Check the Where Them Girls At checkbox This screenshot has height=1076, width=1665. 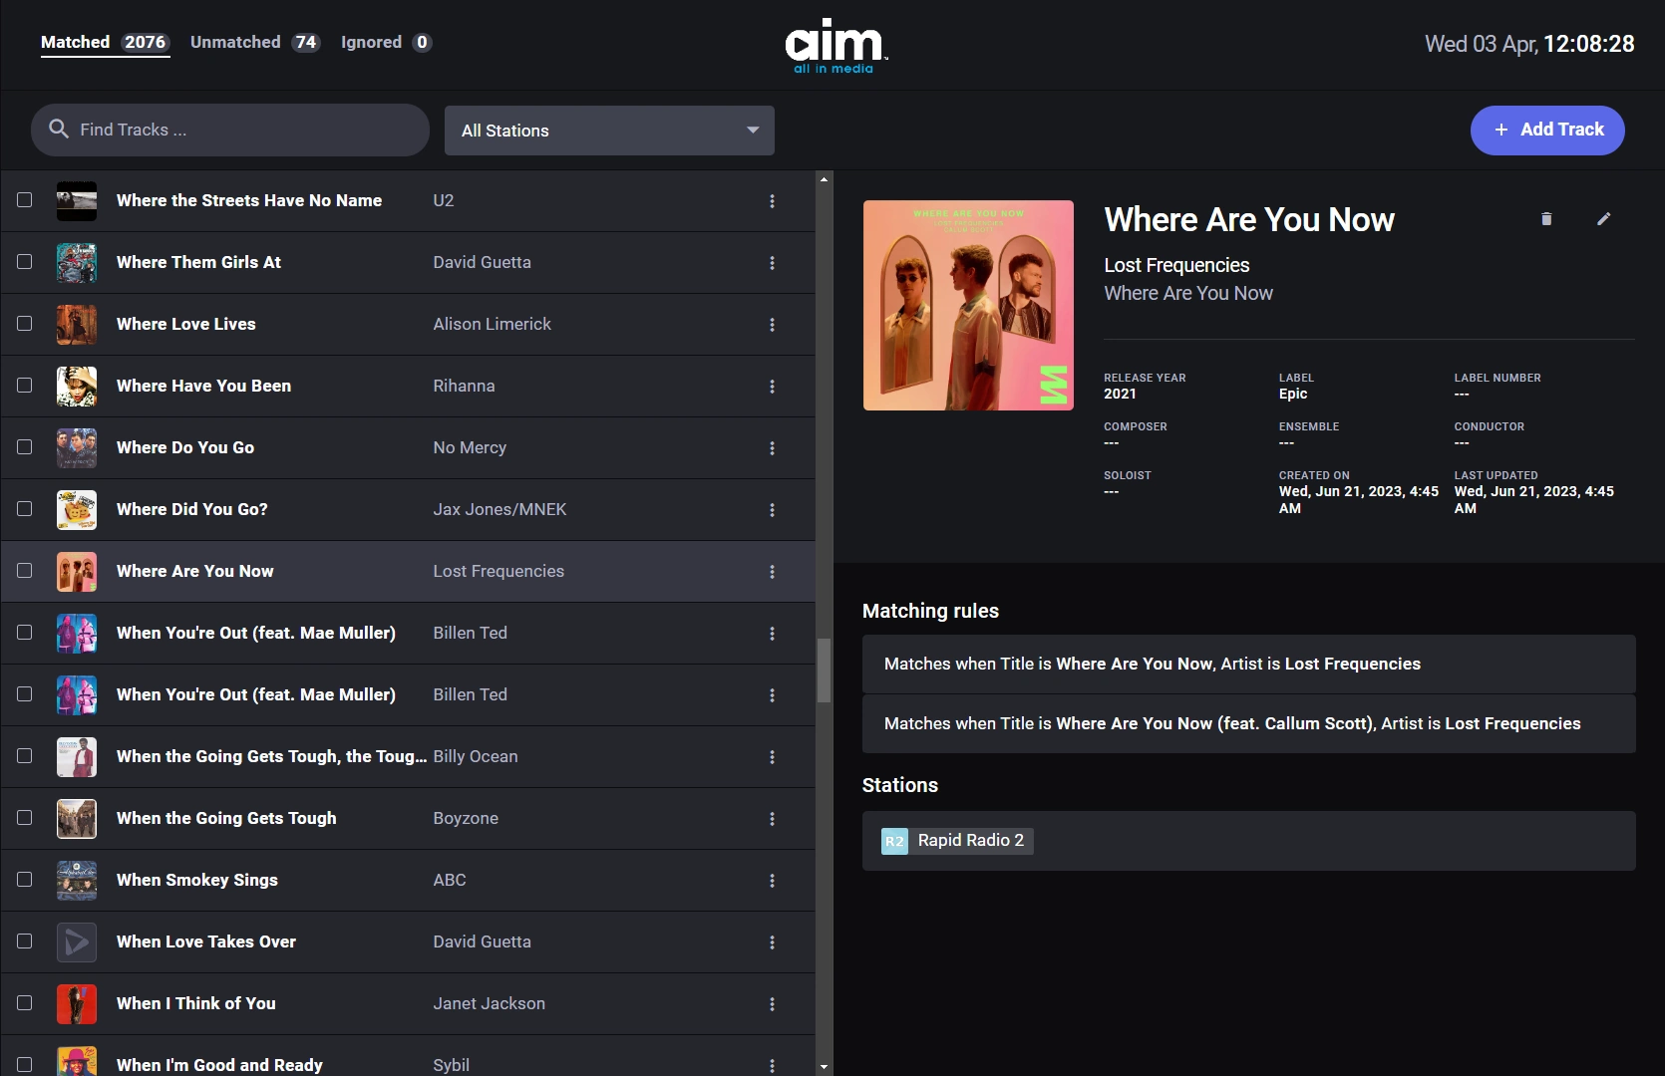pos(25,262)
